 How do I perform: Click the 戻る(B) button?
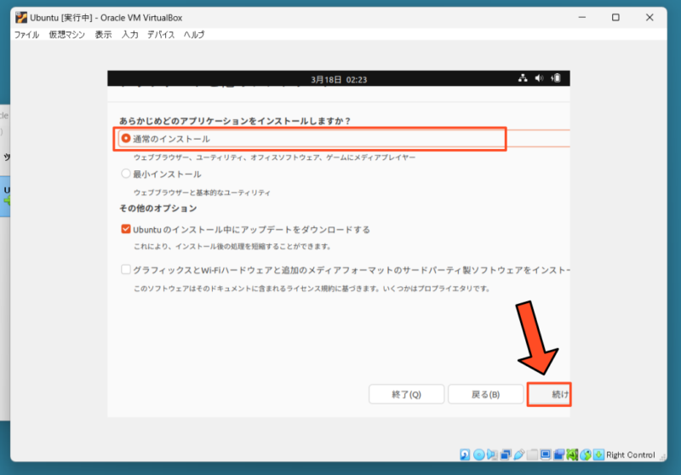coord(485,394)
